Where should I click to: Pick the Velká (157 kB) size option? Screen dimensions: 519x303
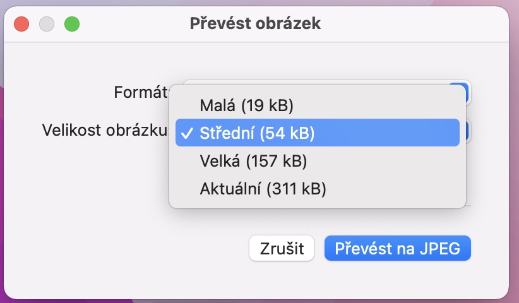click(x=253, y=161)
